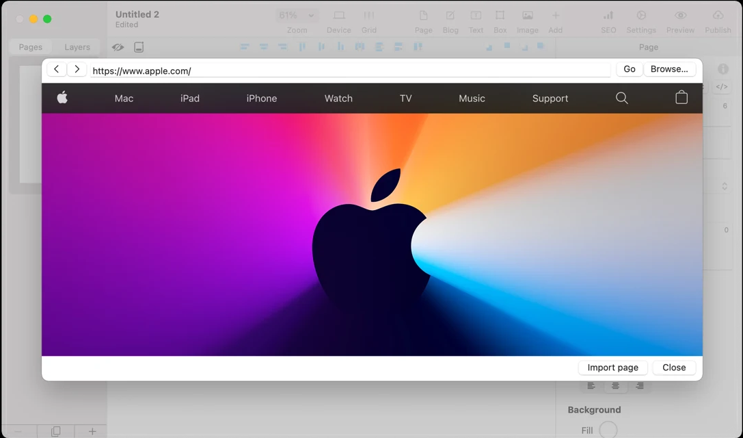The width and height of the screenshot is (743, 438).
Task: Switch to the Layers tab
Action: coord(77,47)
